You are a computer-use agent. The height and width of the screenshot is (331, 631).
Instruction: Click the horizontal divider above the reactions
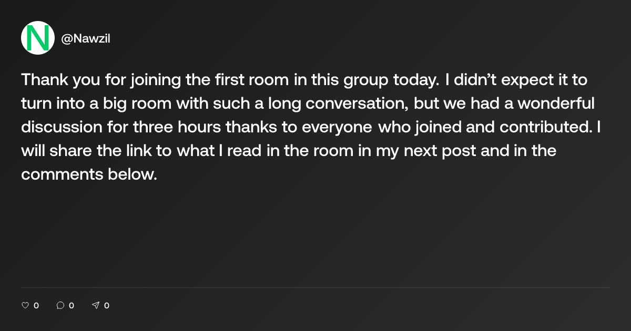[x=315, y=287]
